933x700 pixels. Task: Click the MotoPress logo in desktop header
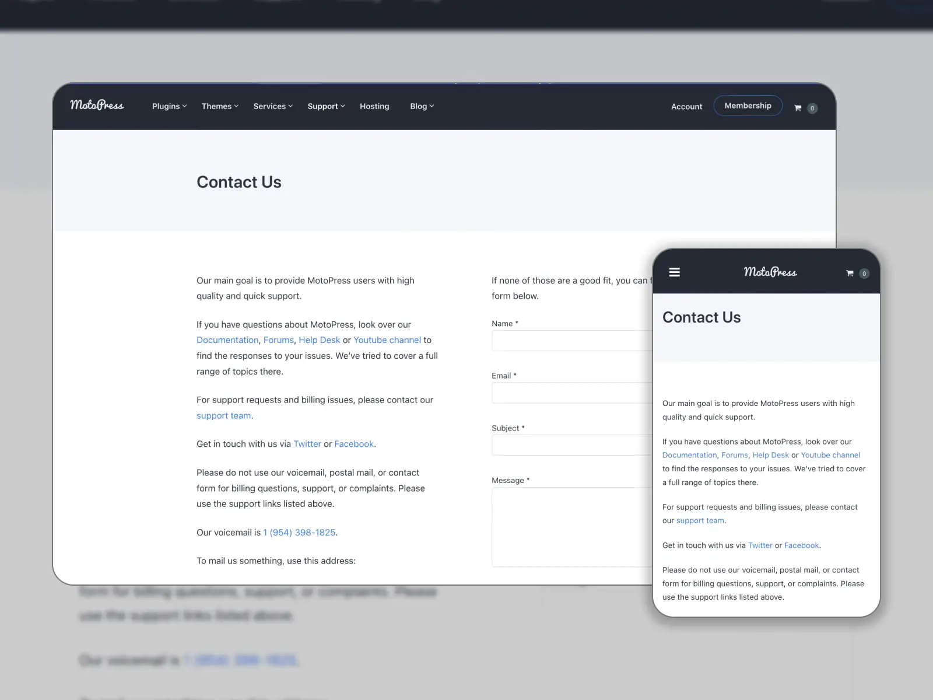click(x=97, y=105)
